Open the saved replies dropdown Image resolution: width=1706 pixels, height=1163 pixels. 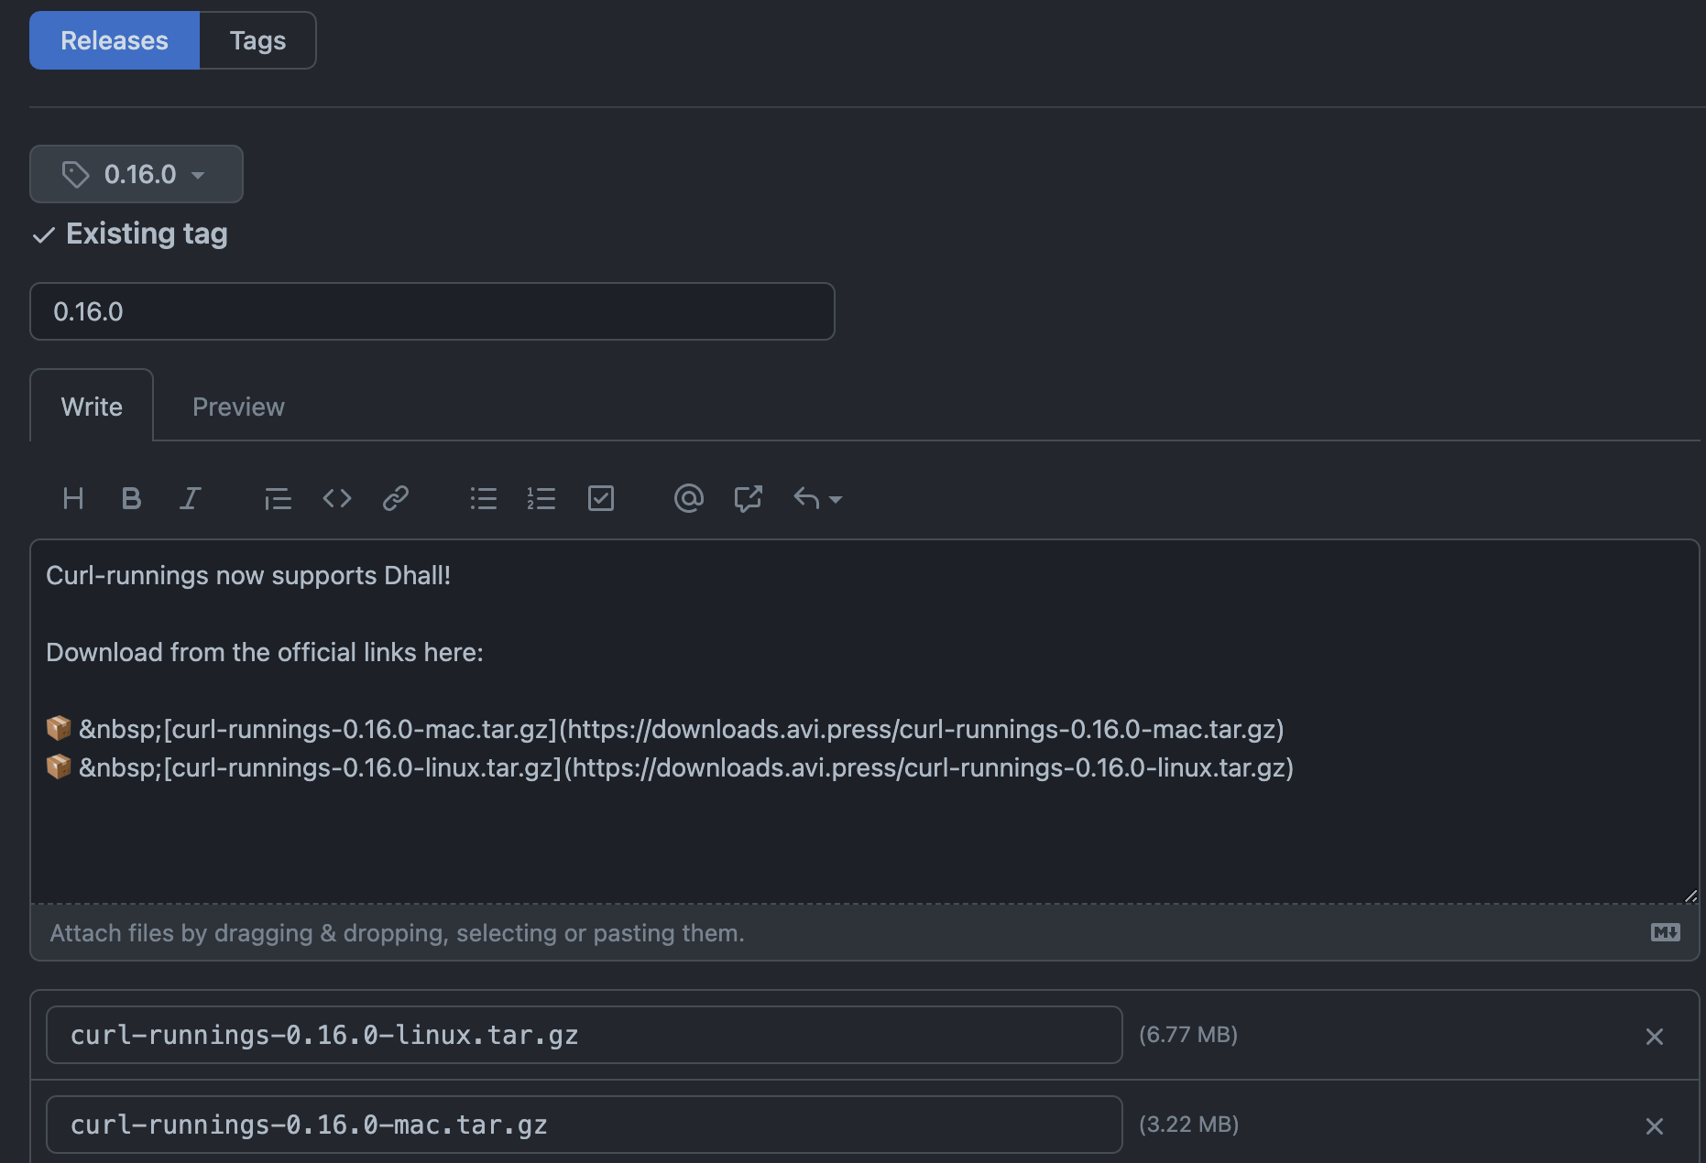point(817,498)
